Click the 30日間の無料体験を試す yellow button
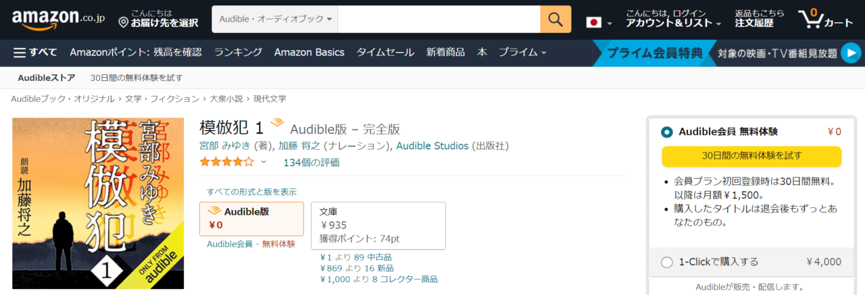The width and height of the screenshot is (865, 295). click(751, 156)
